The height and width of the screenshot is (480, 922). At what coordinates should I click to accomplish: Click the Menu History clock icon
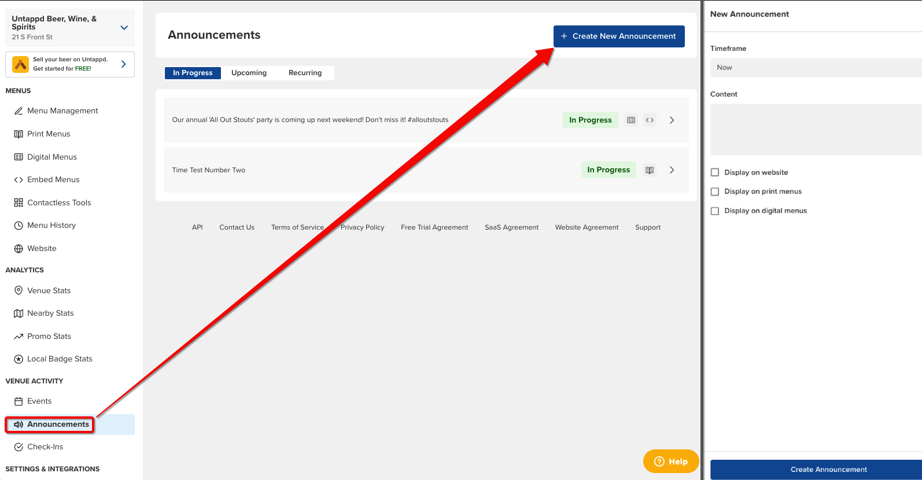point(19,226)
